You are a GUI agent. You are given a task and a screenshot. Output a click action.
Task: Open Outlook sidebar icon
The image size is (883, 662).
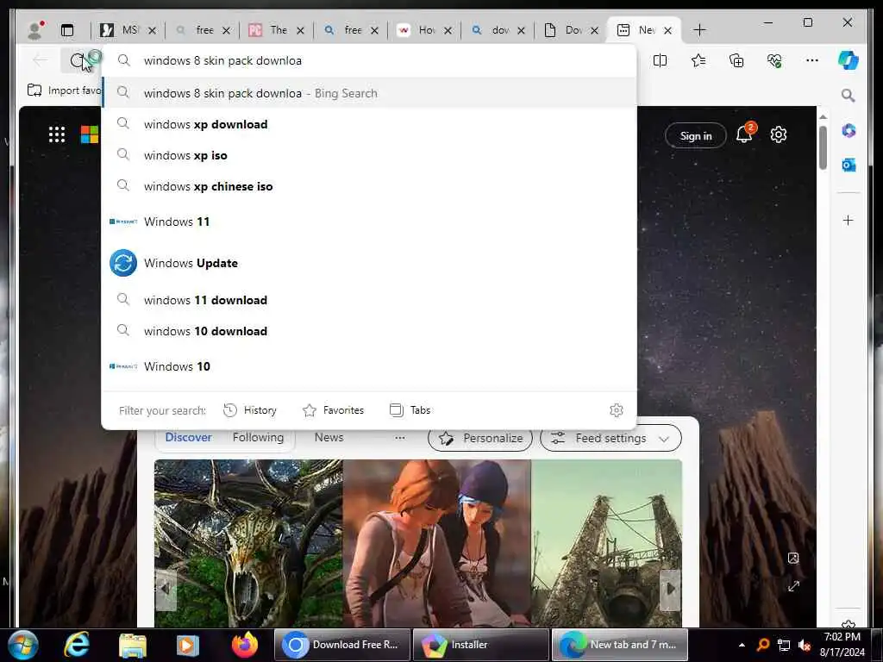(x=849, y=165)
